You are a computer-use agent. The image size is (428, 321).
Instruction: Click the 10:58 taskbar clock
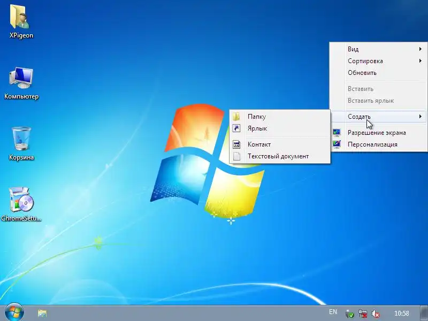coord(402,314)
